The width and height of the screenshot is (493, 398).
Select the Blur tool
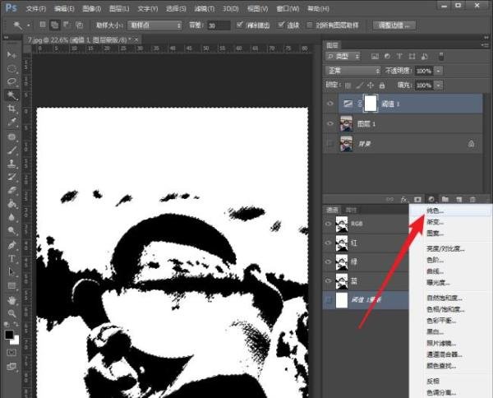tap(12, 217)
